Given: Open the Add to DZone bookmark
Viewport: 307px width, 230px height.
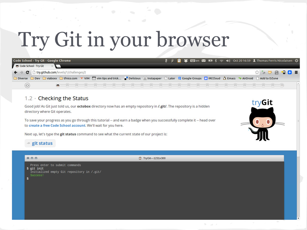Looking at the screenshot, I should [x=267, y=78].
